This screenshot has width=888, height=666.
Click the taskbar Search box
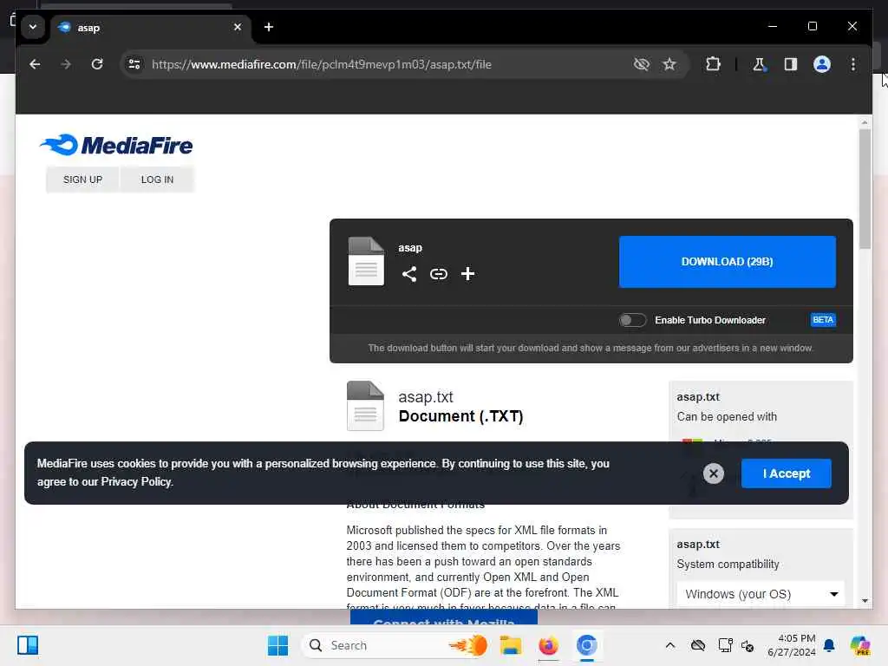(395, 645)
